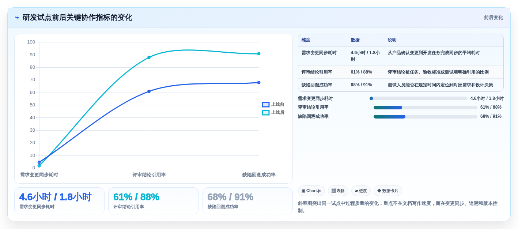518x229 pixels.
Task: Click the lightning icon beside the dashboard title
Action: pyautogui.click(x=17, y=18)
